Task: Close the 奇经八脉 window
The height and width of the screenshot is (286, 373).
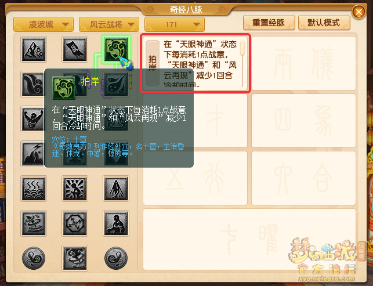Action: point(358,12)
